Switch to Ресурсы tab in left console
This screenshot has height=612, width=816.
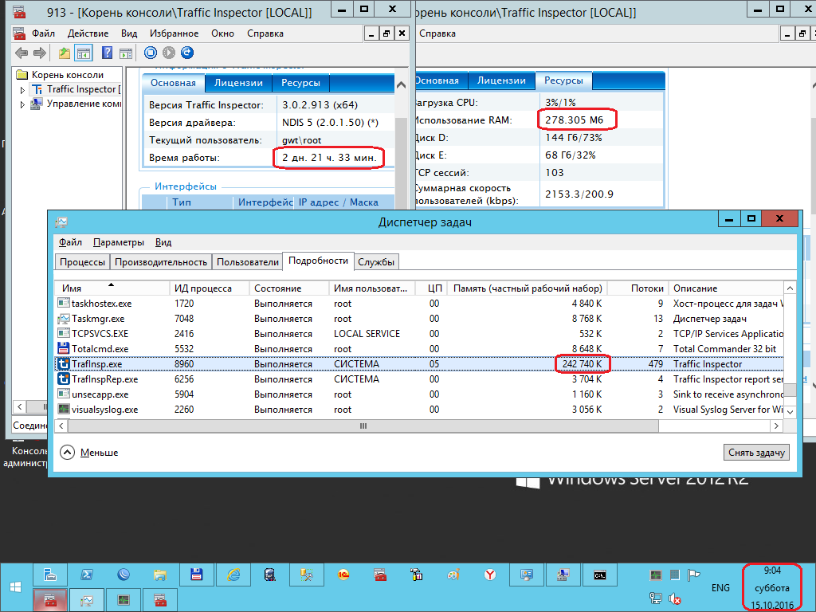click(300, 83)
